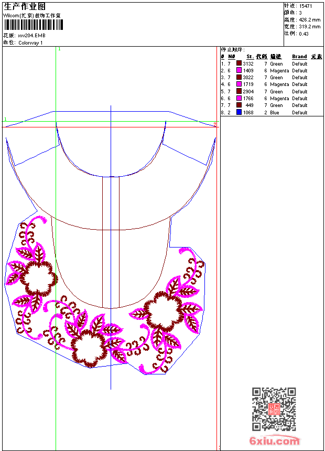
Task: Click the Wilcom studio name line
Action: point(31,16)
